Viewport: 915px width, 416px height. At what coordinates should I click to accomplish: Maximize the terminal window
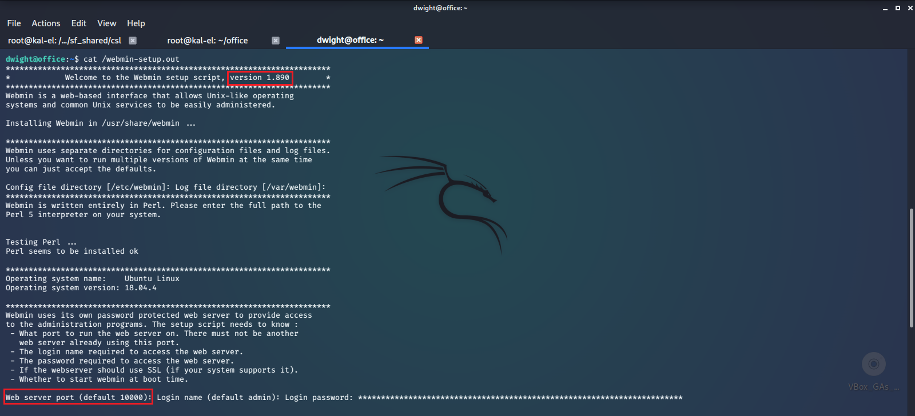click(898, 8)
